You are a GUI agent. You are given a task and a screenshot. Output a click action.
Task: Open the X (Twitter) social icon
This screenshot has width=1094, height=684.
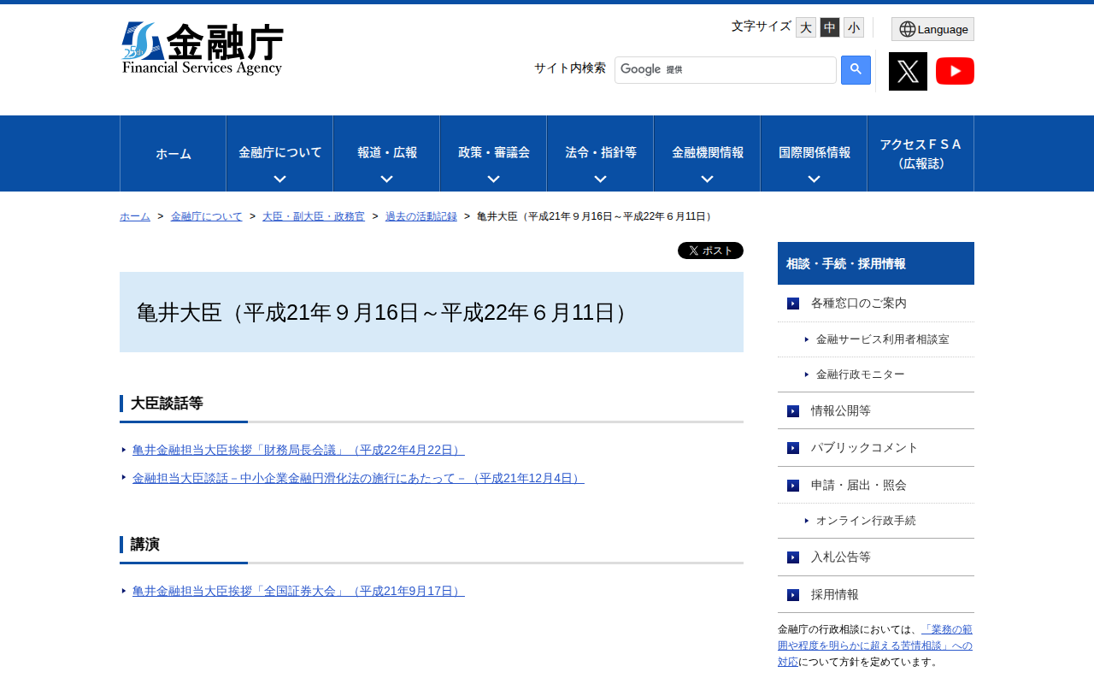pyautogui.click(x=908, y=71)
